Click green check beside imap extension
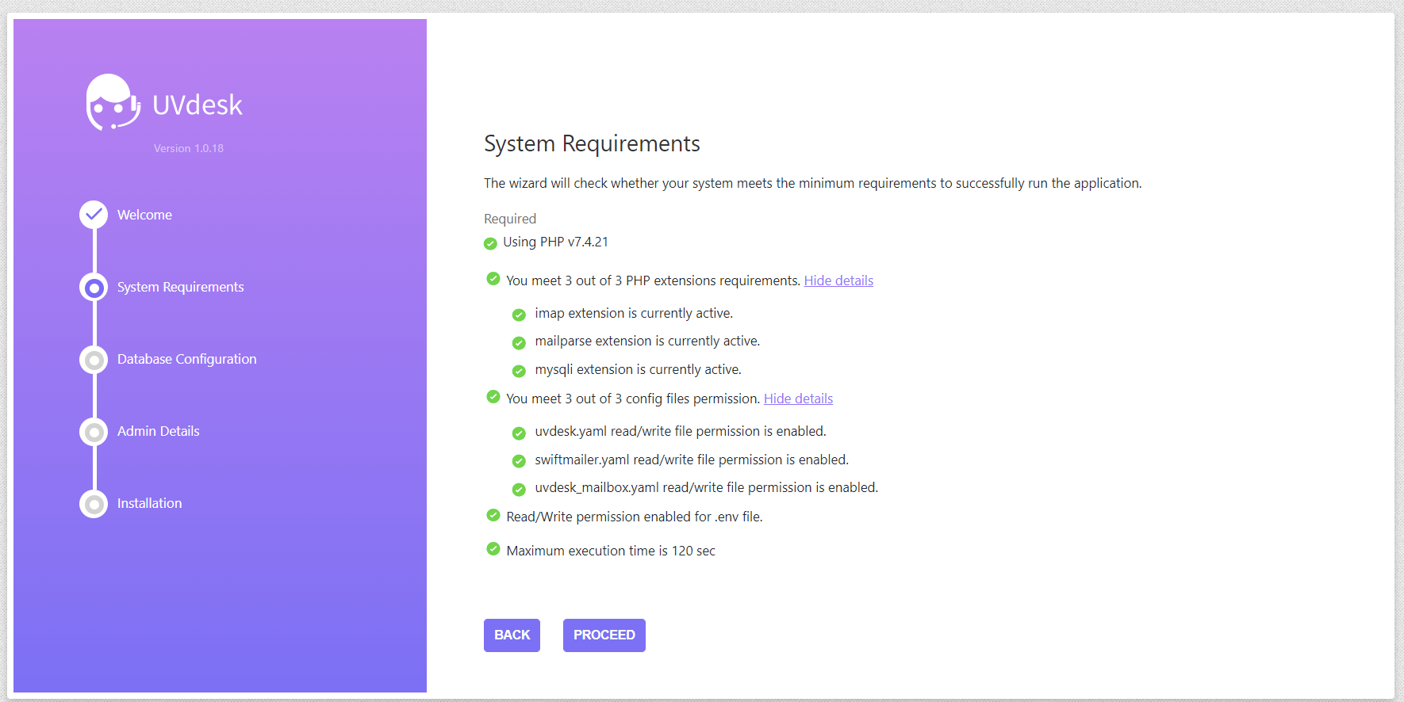Viewport: 1404px width, 702px height. tap(519, 315)
